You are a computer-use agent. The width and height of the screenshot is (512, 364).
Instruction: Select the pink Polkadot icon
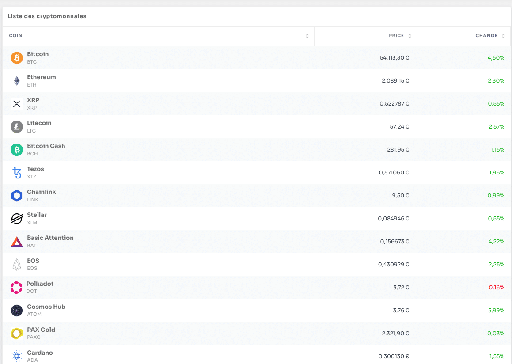(16, 288)
